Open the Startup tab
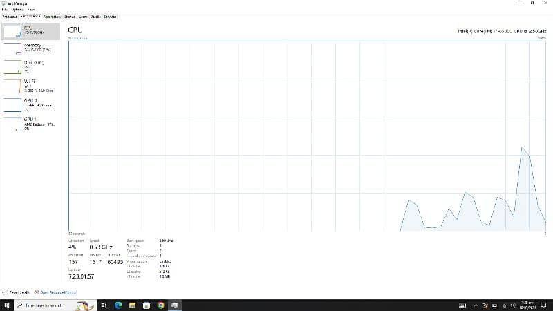This screenshot has width=553, height=311. pos(70,16)
